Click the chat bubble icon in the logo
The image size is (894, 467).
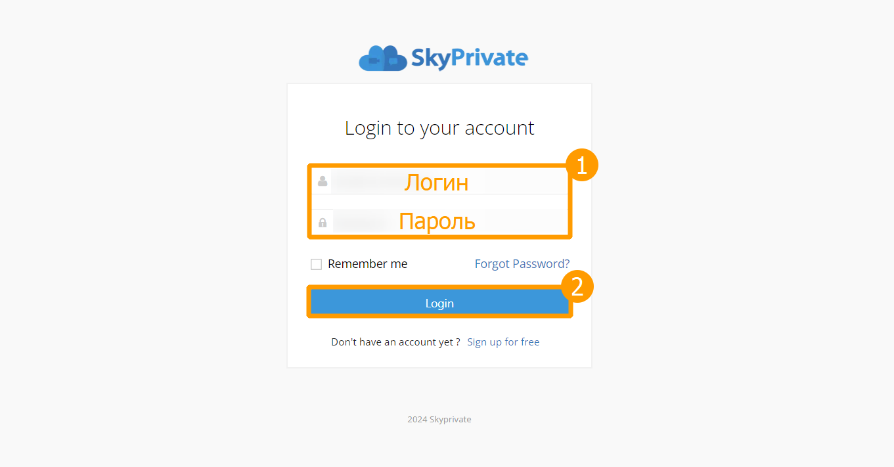(393, 61)
